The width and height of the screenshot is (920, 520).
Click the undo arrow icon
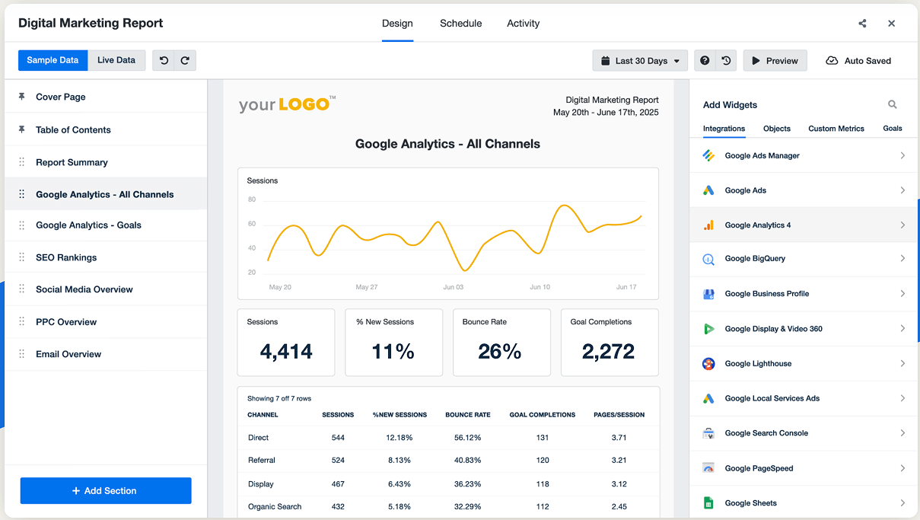pyautogui.click(x=164, y=60)
